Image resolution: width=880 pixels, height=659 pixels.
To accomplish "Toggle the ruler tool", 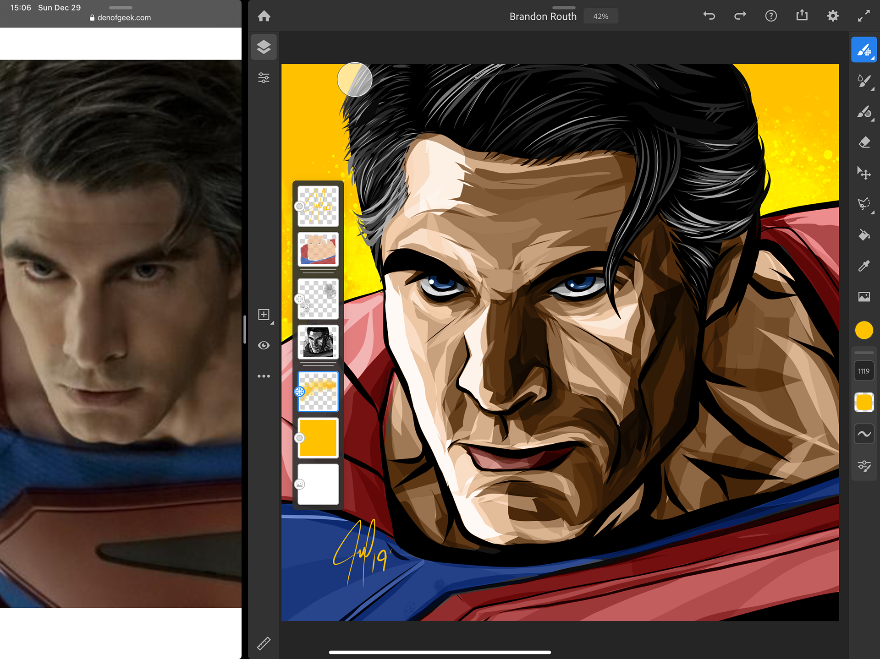I will (x=264, y=643).
